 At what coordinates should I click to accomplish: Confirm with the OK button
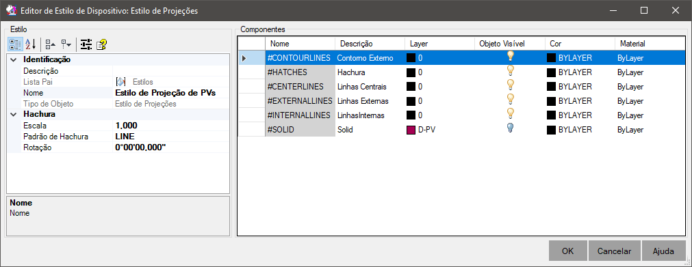(x=568, y=251)
